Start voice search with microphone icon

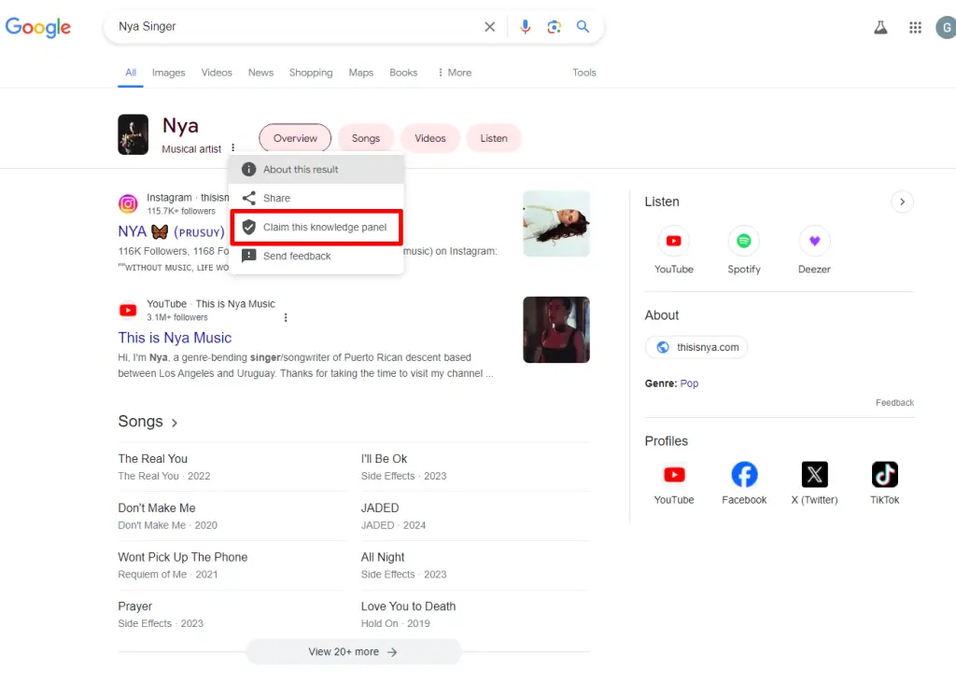525,27
